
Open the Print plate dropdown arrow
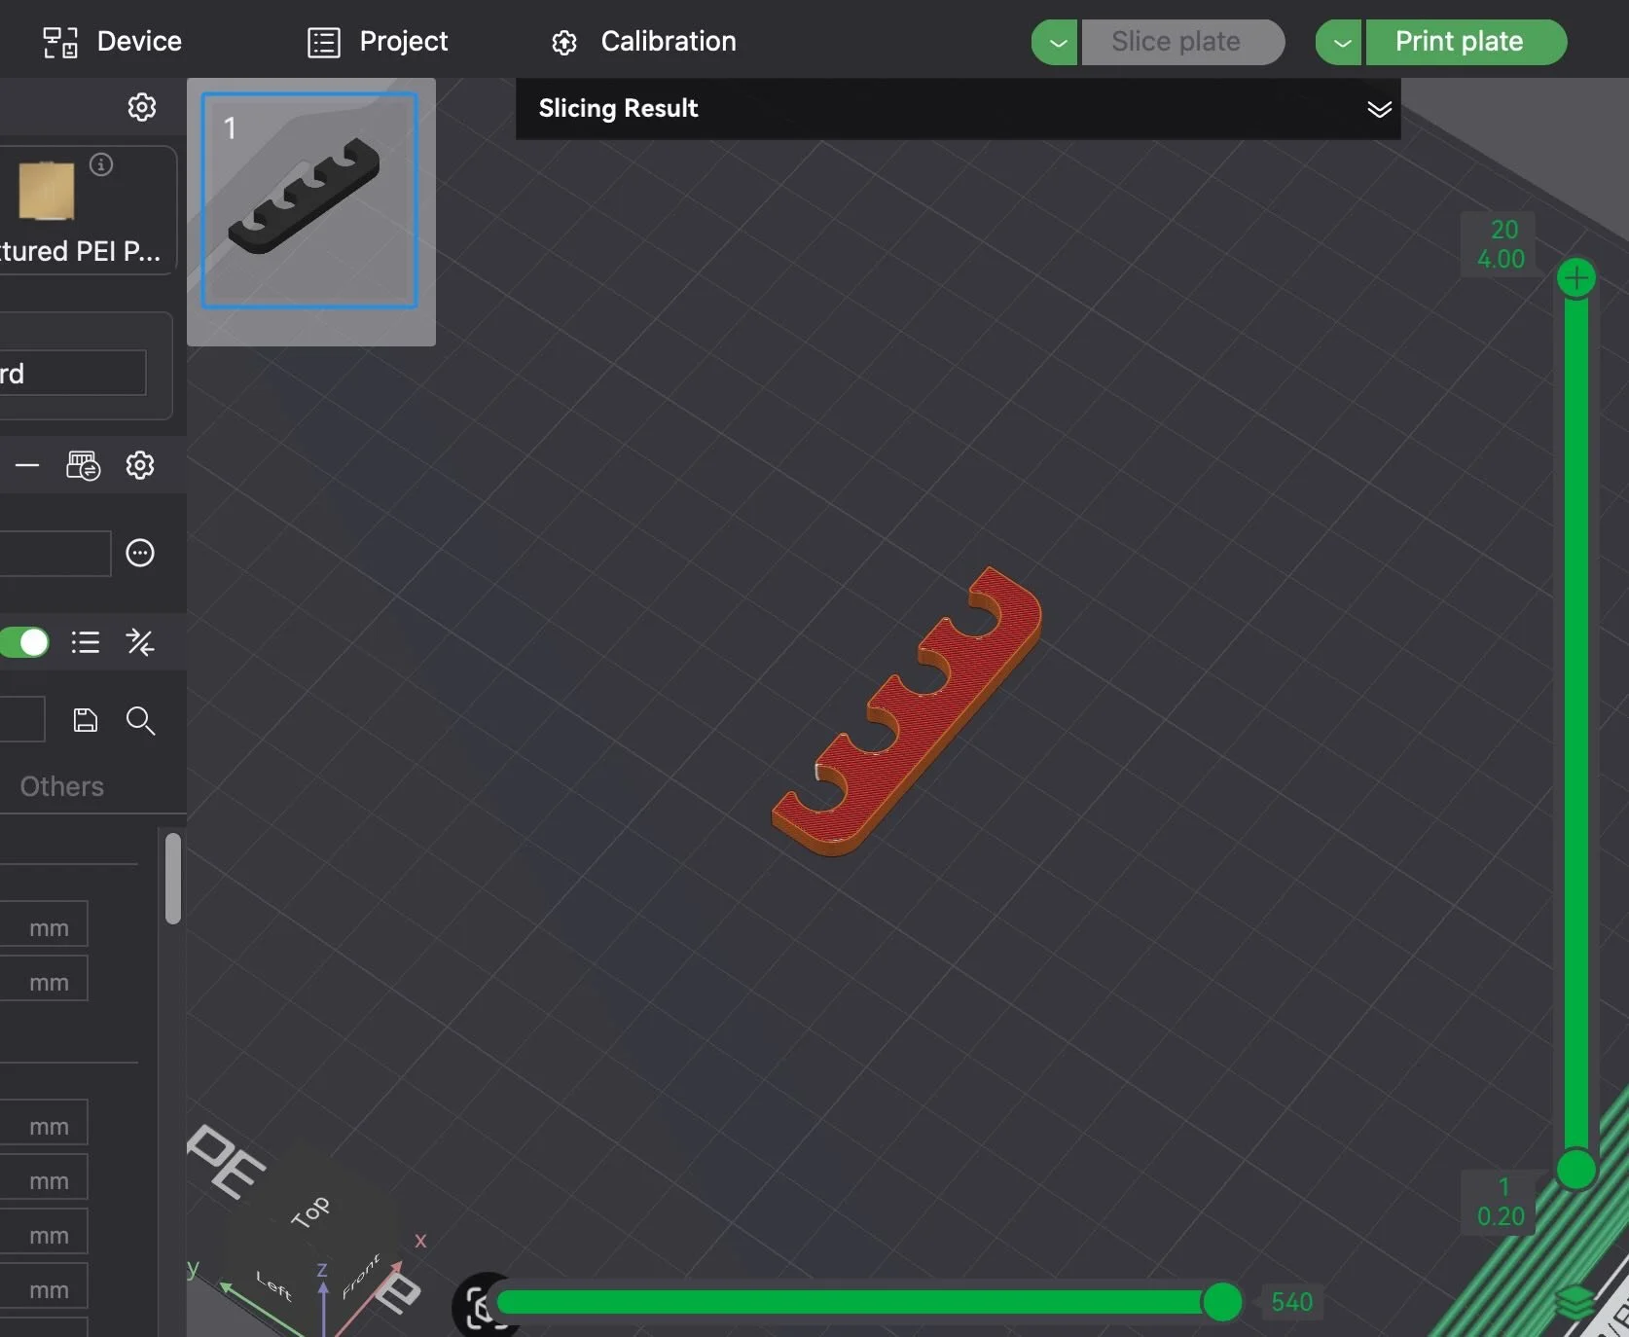pyautogui.click(x=1339, y=42)
